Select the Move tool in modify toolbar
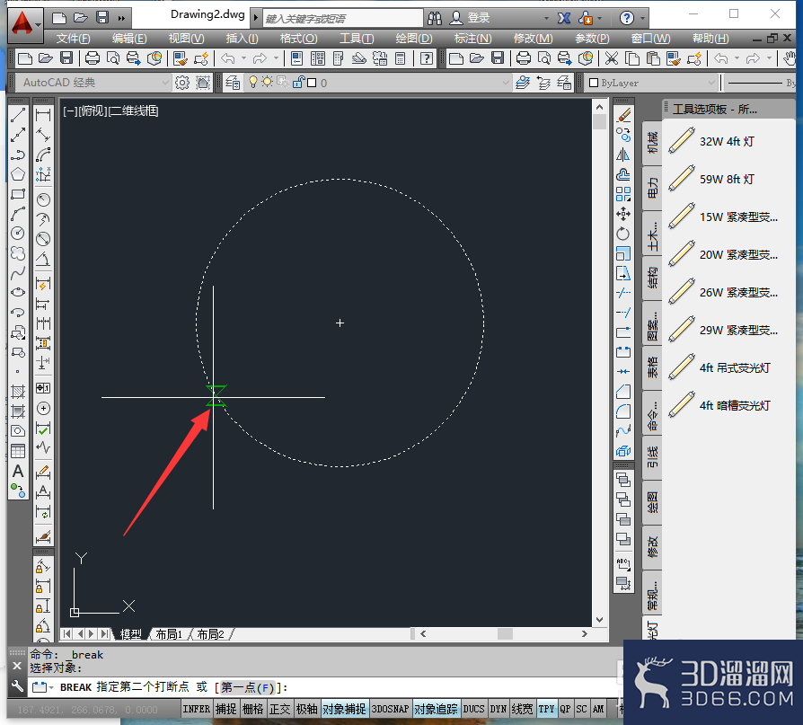 623,214
